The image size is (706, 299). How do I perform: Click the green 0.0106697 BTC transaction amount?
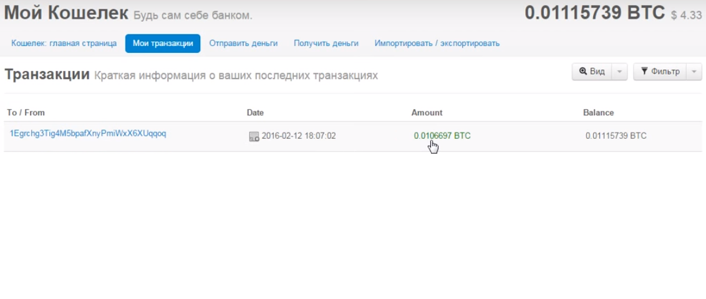pyautogui.click(x=442, y=135)
